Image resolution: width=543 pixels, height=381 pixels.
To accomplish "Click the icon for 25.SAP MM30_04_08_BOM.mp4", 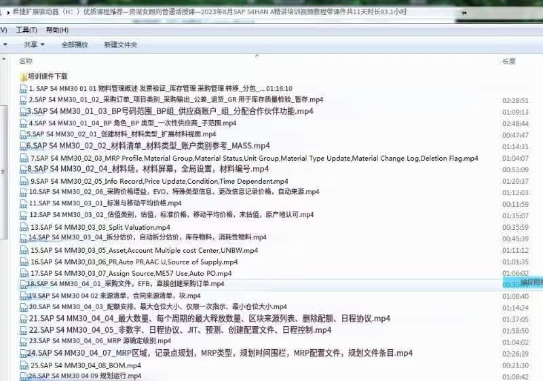I will tap(24, 365).
